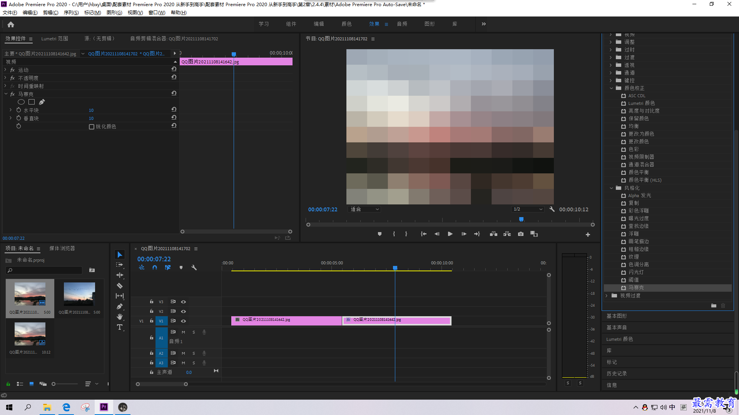Click the Extract button

coord(507,234)
